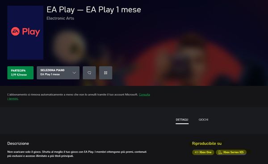Click the Electronic Arts publisher name
Screen dimensions: 268x164
(60, 18)
